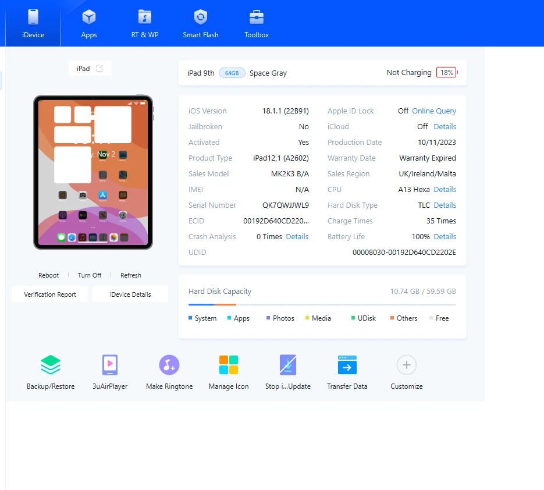Click the 10.74 GB / 59.59 GB capacity text
The height and width of the screenshot is (490, 544).
[x=423, y=291]
